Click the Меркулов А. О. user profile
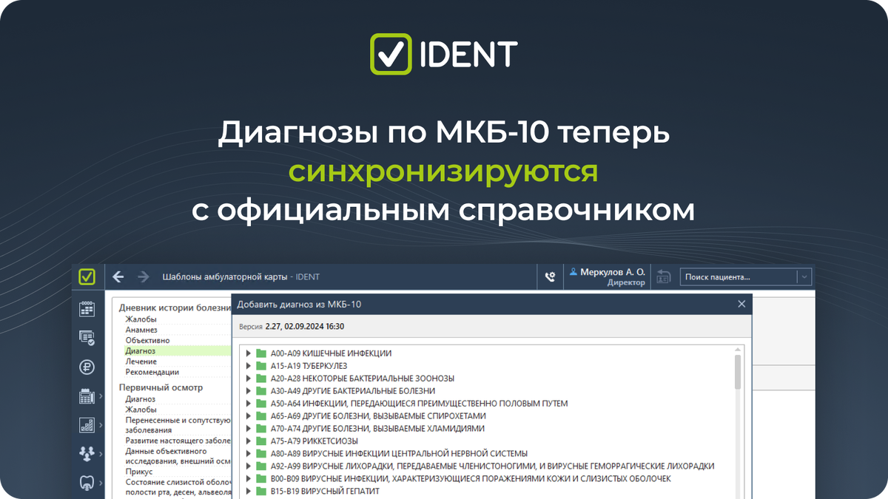888x499 pixels. 607,277
